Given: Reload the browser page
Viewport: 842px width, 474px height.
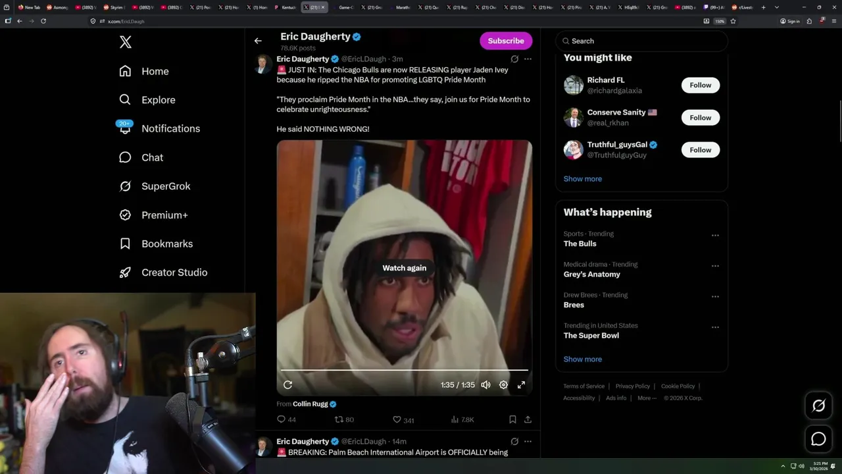Looking at the screenshot, I should 43,21.
